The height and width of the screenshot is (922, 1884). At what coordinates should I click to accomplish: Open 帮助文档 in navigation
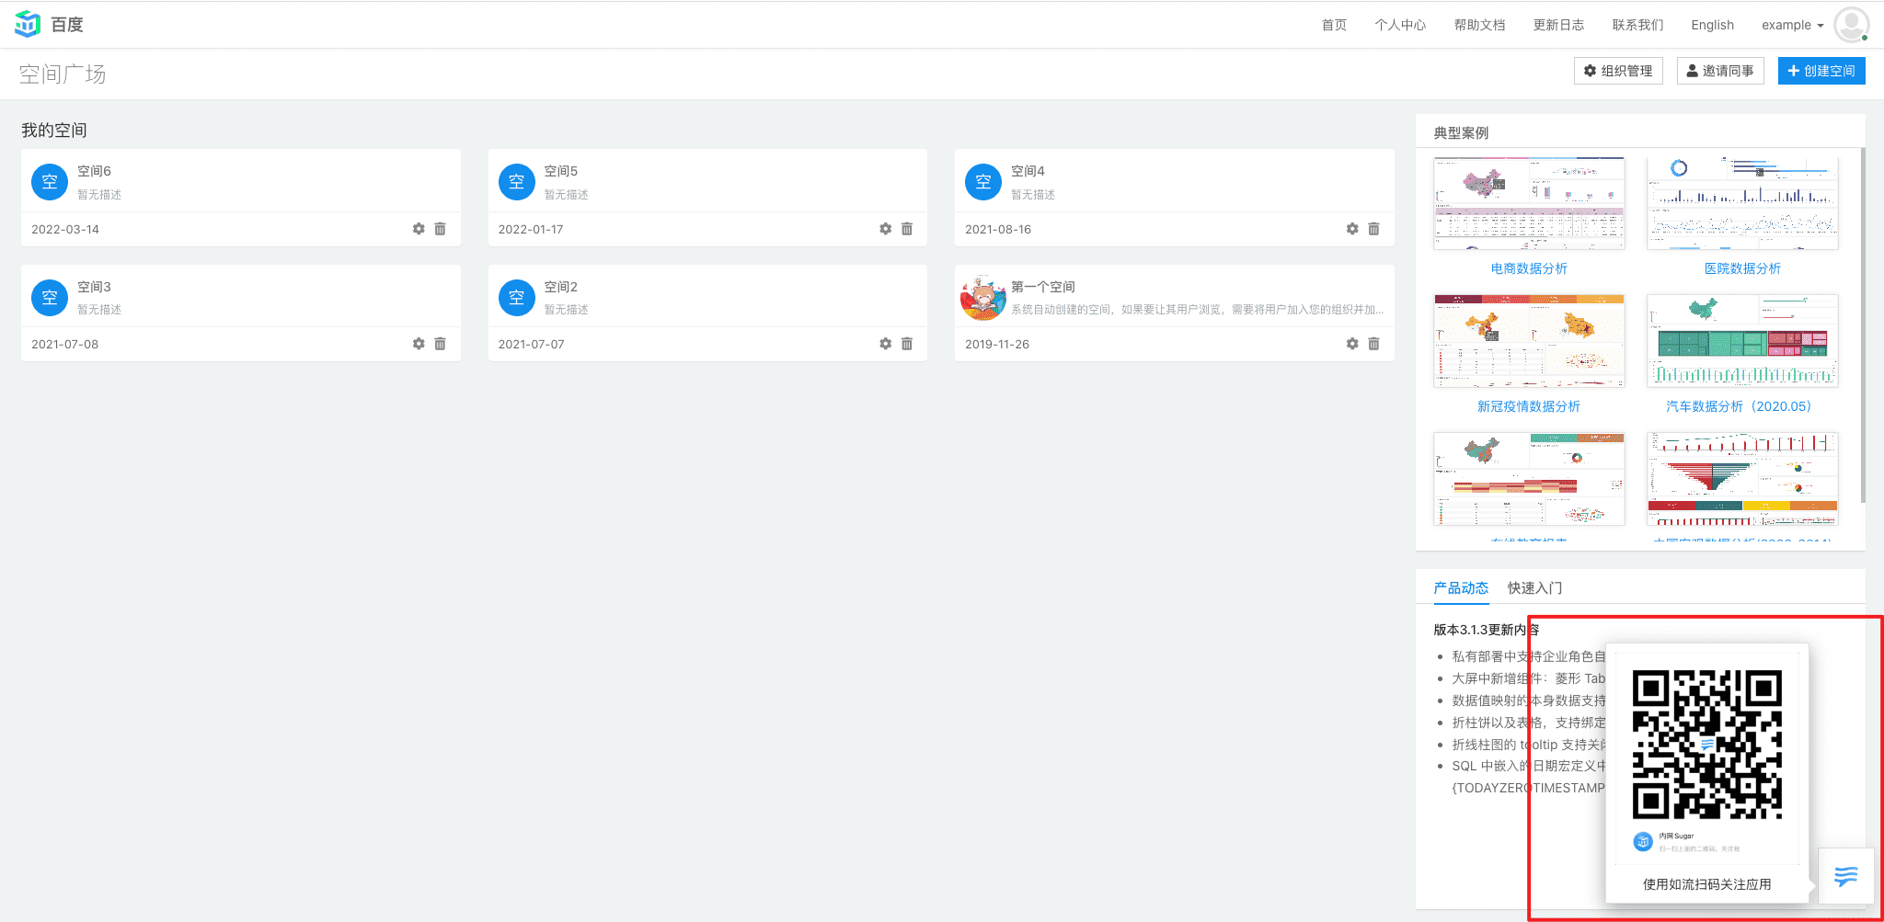click(x=1479, y=25)
